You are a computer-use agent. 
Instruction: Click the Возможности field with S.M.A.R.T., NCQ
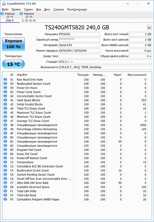coord(105,67)
